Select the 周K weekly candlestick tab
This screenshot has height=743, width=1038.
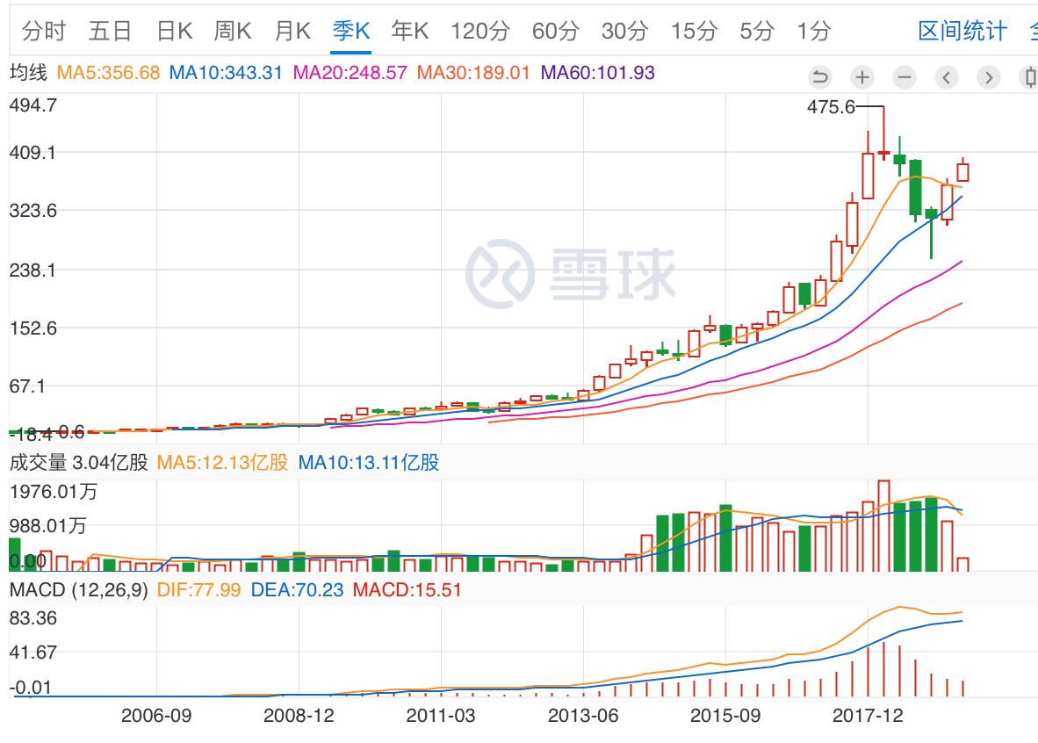pos(233,31)
